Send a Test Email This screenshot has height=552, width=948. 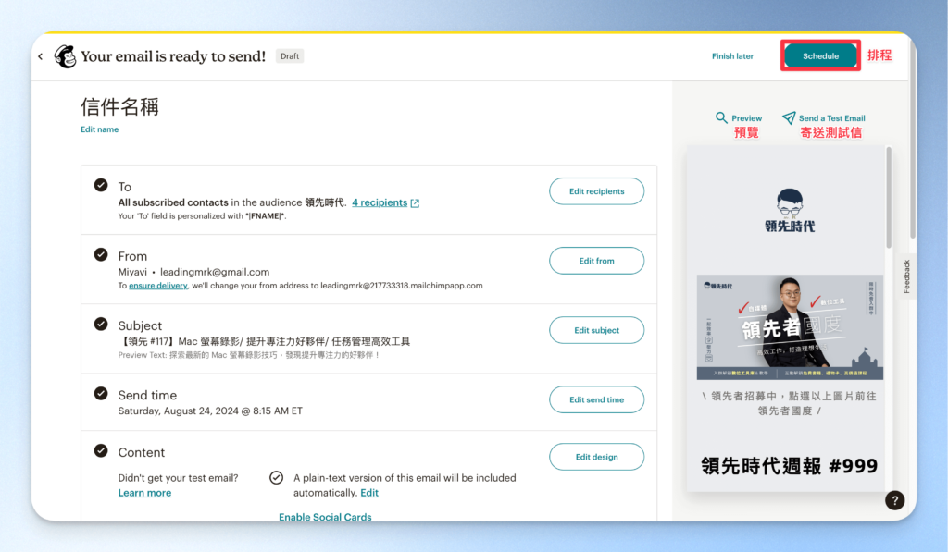(831, 118)
